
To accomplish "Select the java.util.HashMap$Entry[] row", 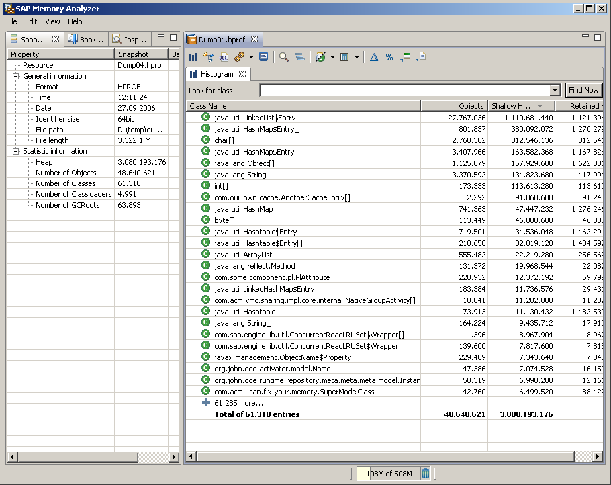I will click(x=394, y=129).
